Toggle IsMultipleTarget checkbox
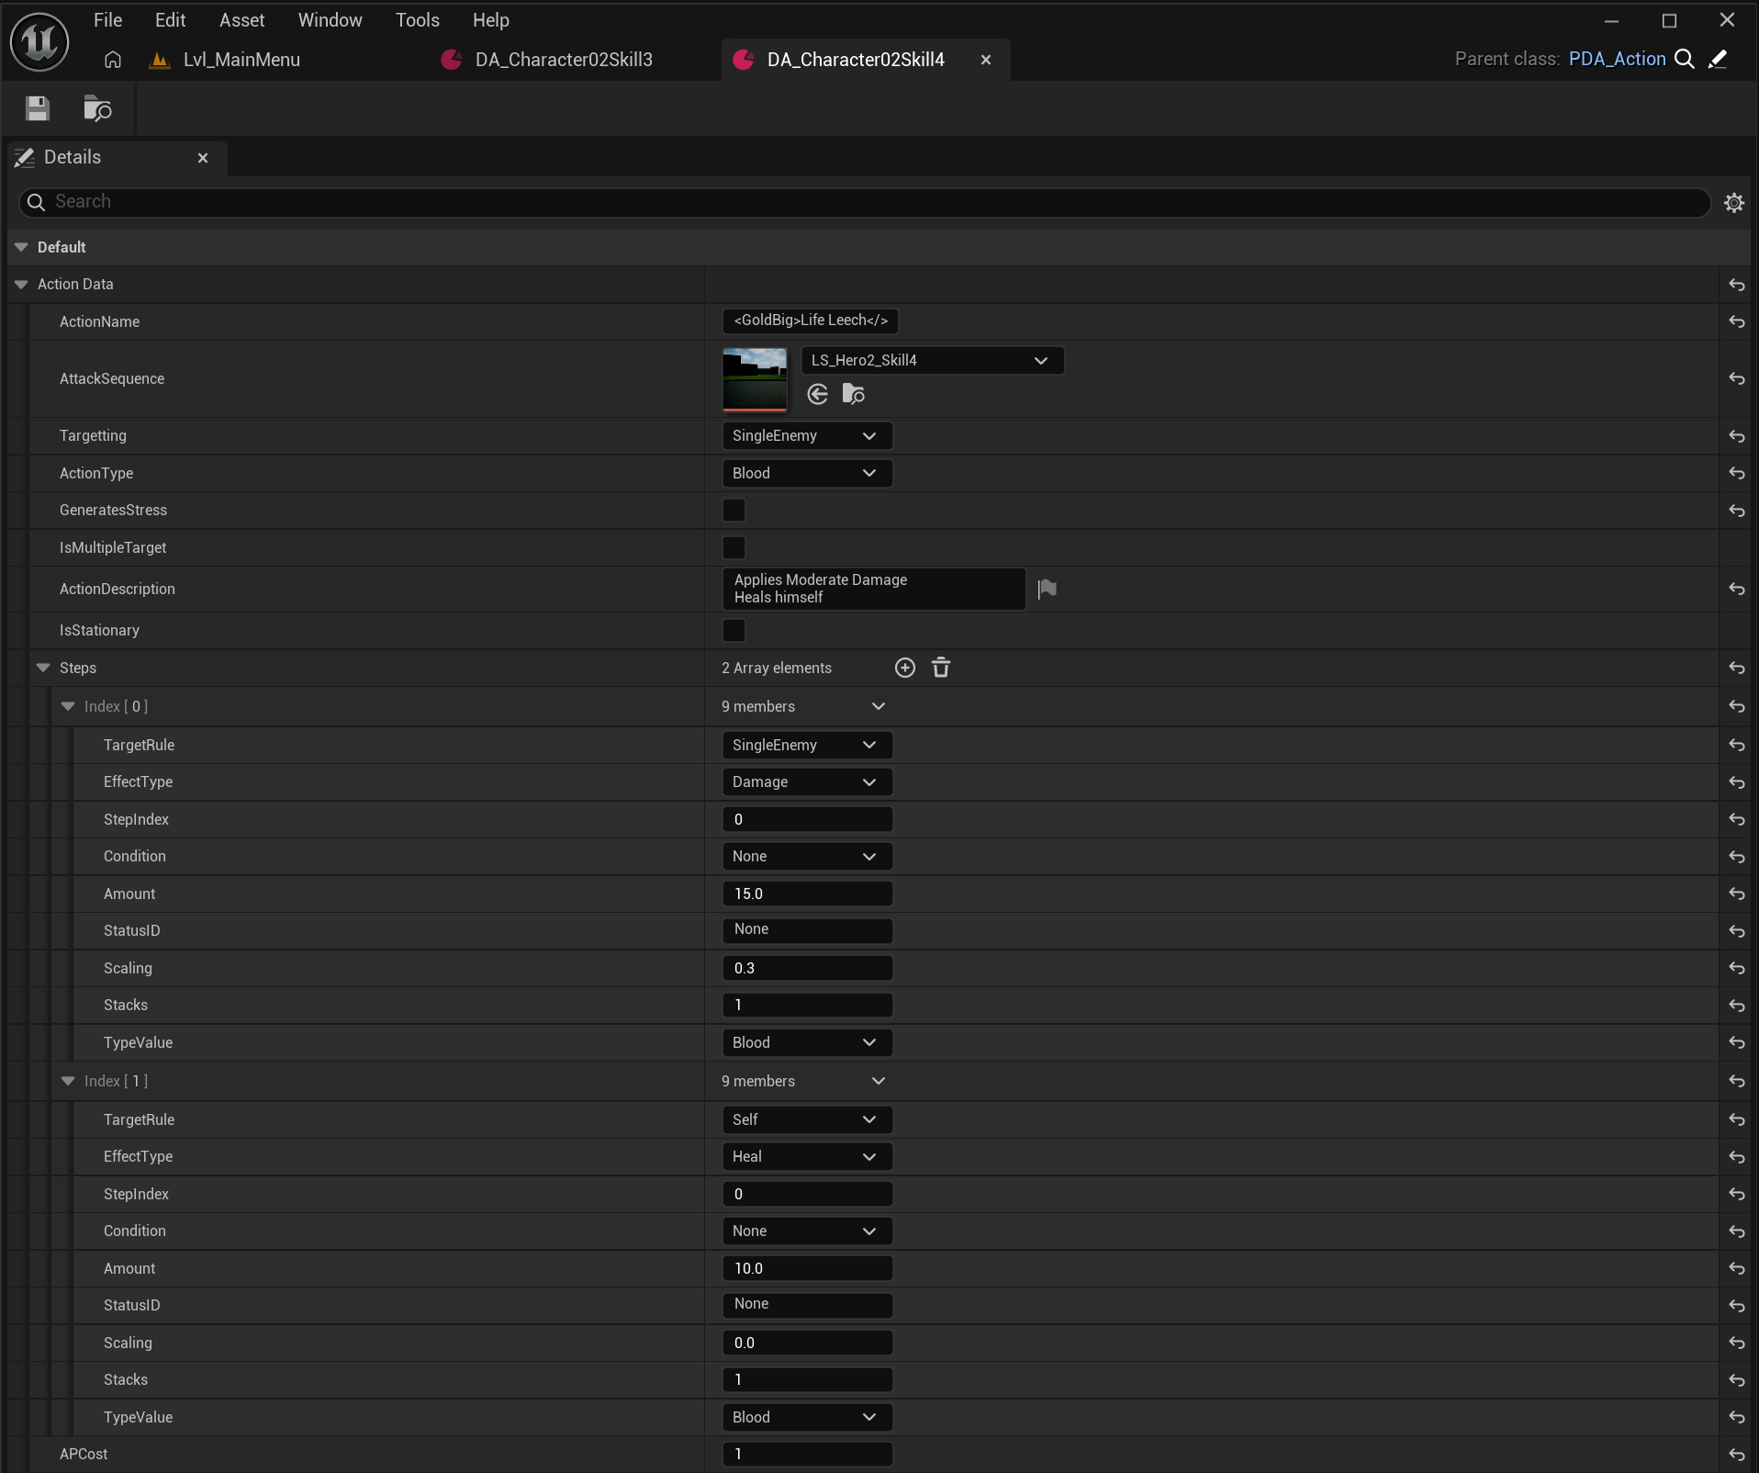 [734, 548]
